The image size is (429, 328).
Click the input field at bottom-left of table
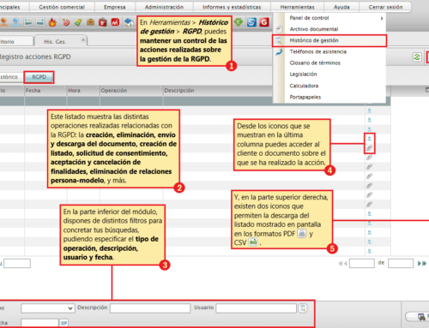[x=17, y=263]
